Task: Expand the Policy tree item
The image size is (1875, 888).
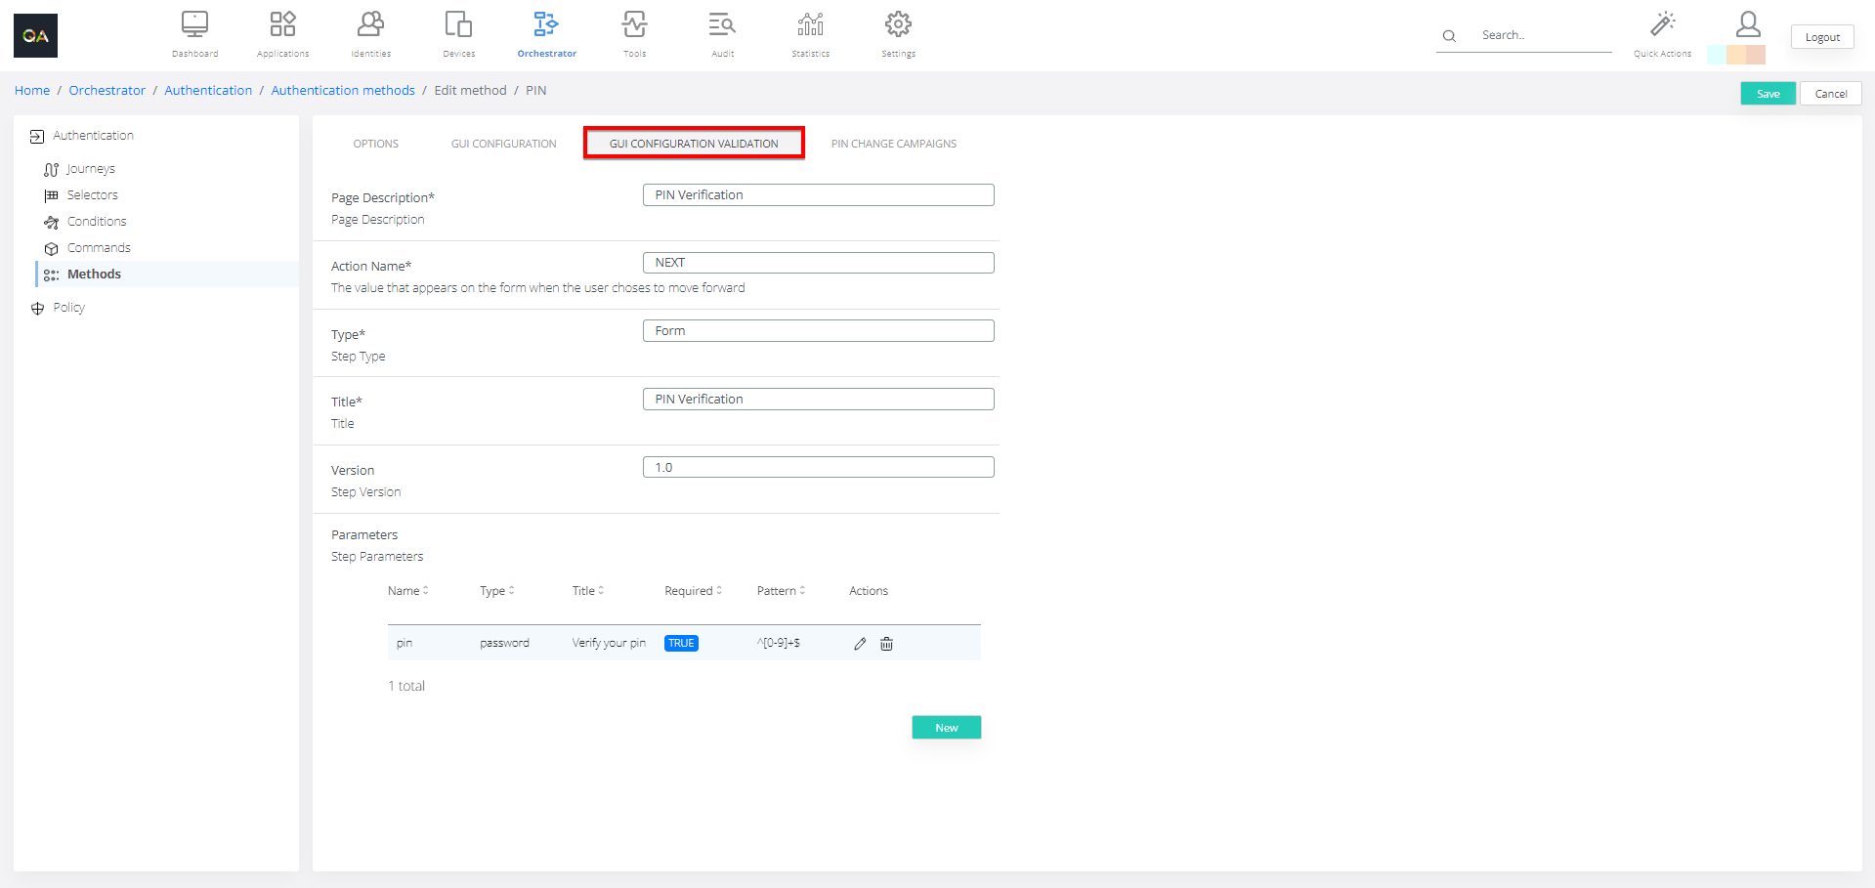Action: click(69, 307)
